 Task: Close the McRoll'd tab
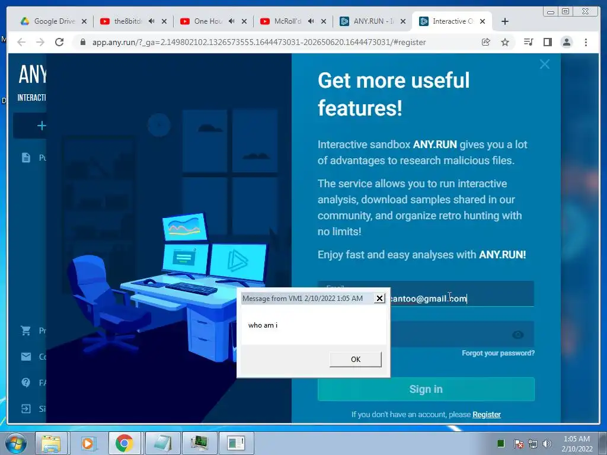click(x=324, y=21)
